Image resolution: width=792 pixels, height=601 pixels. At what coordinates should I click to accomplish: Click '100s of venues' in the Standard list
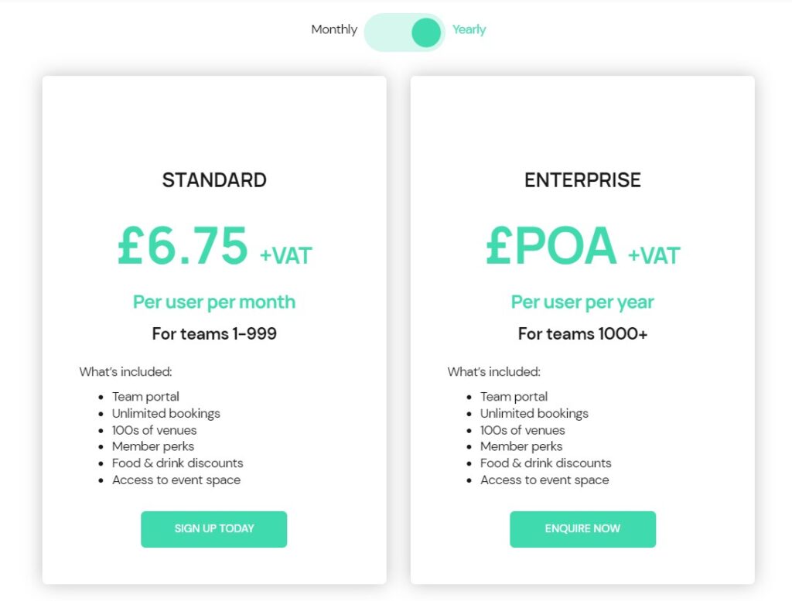click(x=154, y=430)
